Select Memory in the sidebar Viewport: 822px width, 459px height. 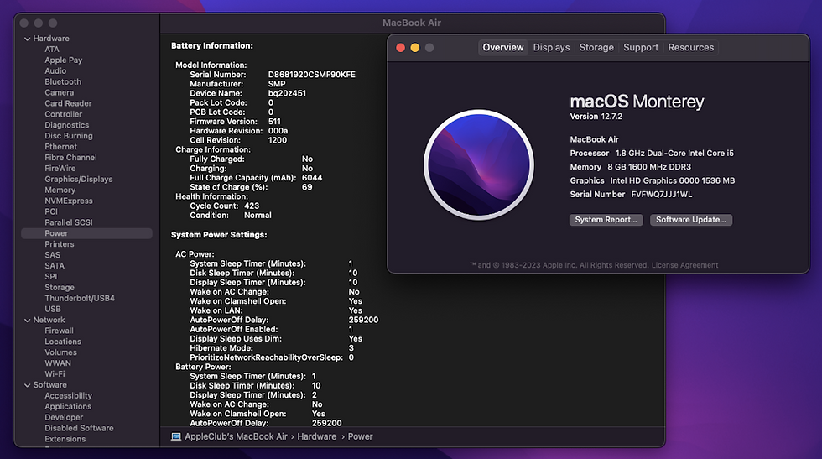[60, 190]
